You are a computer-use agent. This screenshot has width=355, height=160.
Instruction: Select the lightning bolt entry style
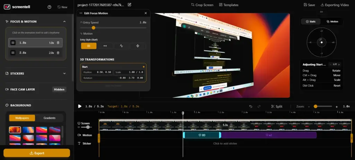pyautogui.click(x=138, y=46)
